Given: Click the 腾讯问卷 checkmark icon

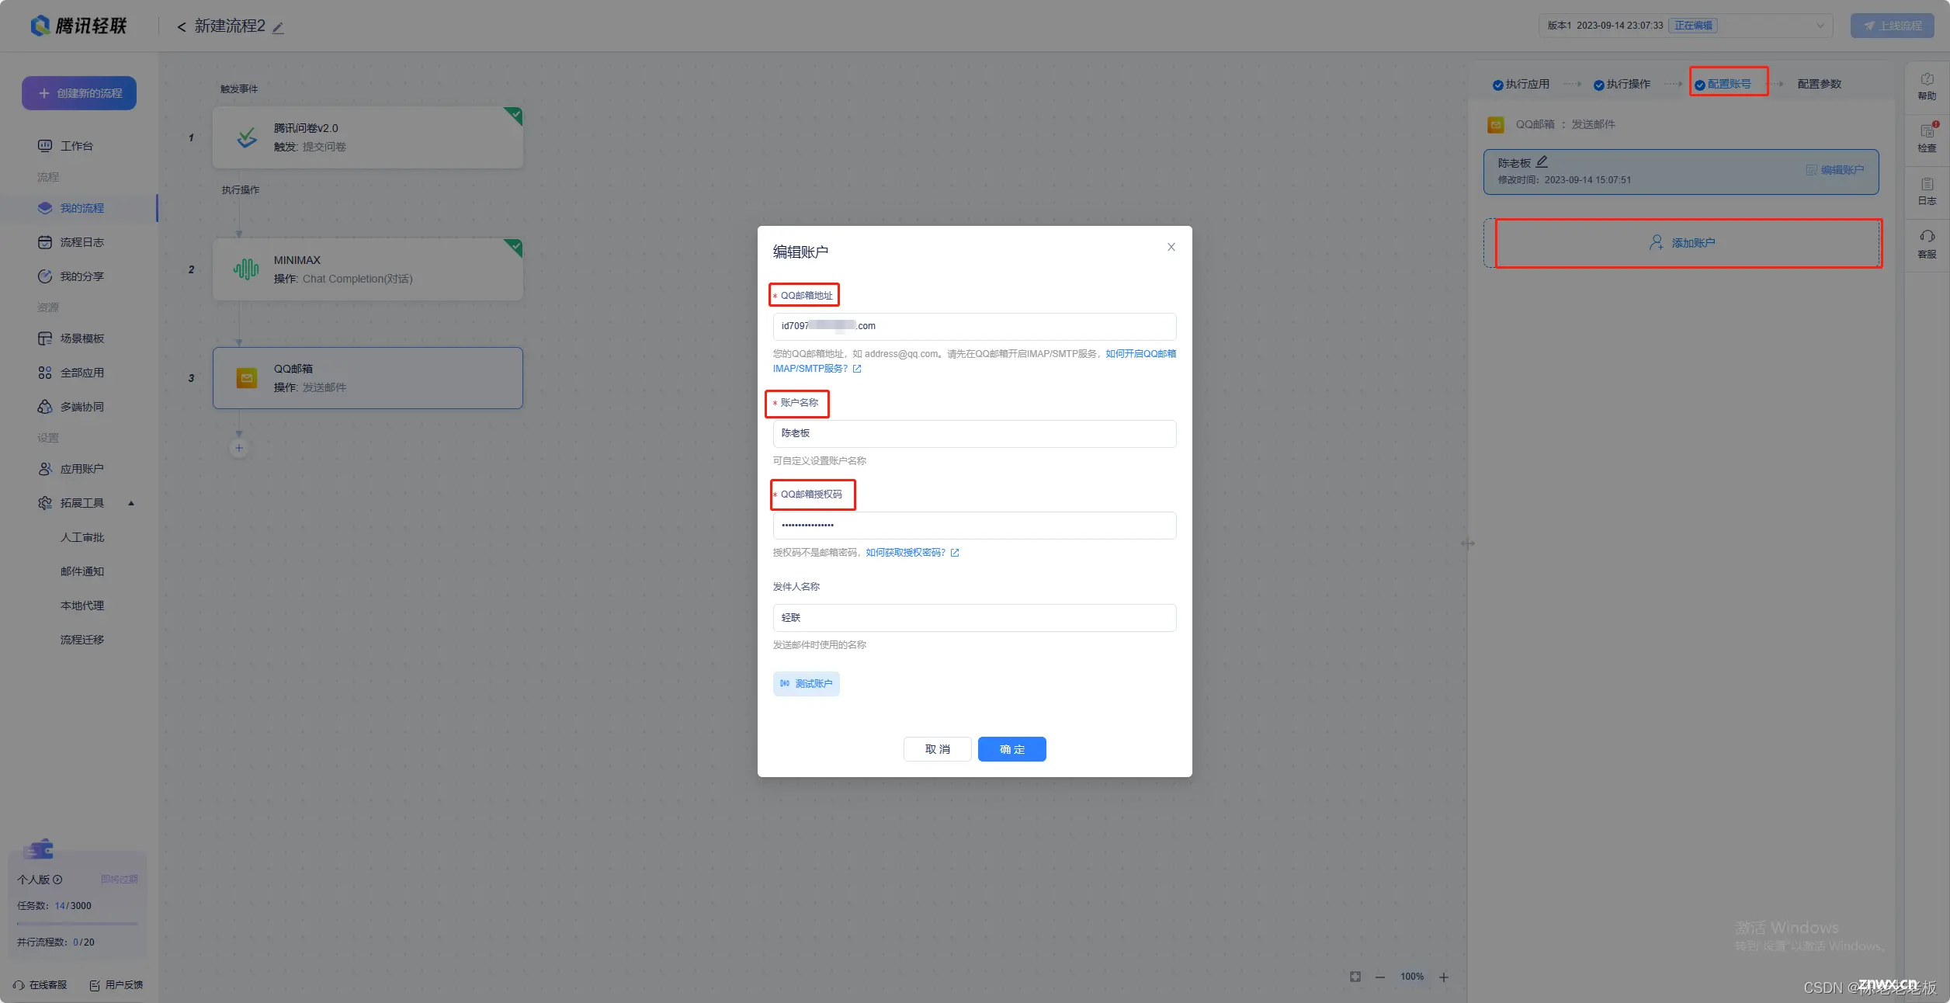Looking at the screenshot, I should (247, 138).
